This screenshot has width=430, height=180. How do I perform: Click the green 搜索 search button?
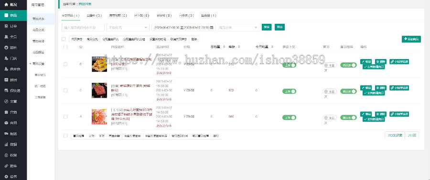tap(267, 27)
